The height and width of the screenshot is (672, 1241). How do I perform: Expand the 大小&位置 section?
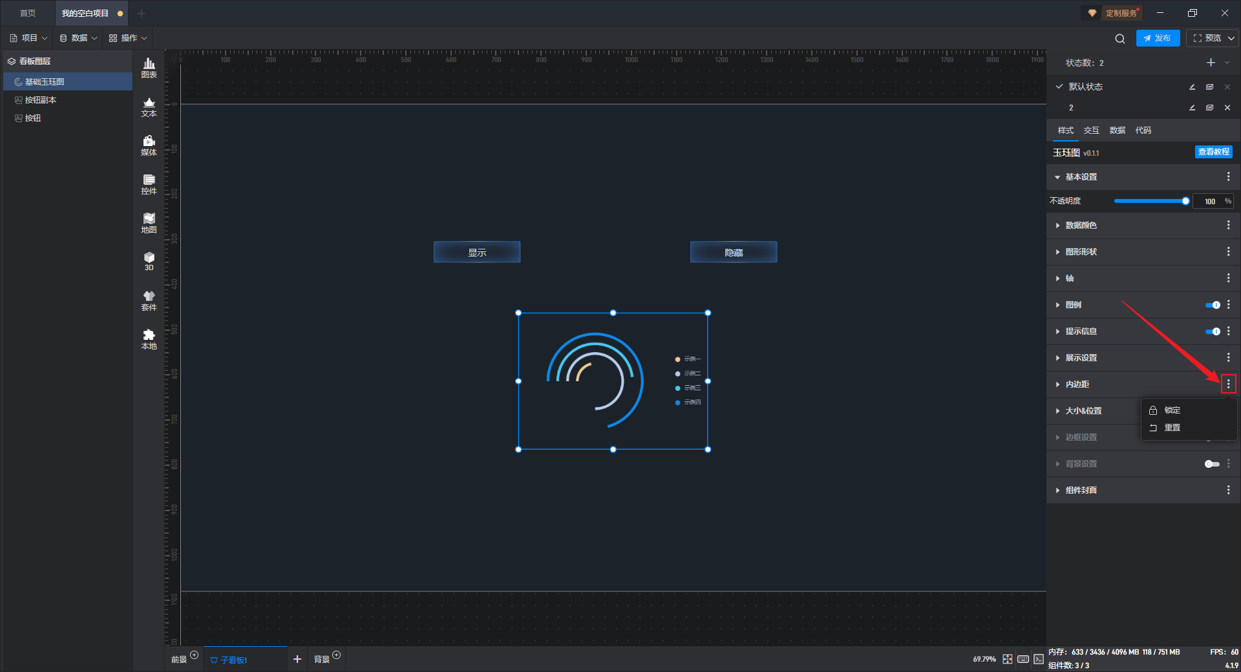coord(1057,411)
